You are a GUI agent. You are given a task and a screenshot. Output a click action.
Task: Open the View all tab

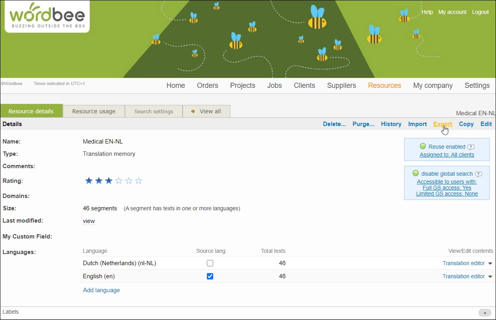[x=206, y=111]
